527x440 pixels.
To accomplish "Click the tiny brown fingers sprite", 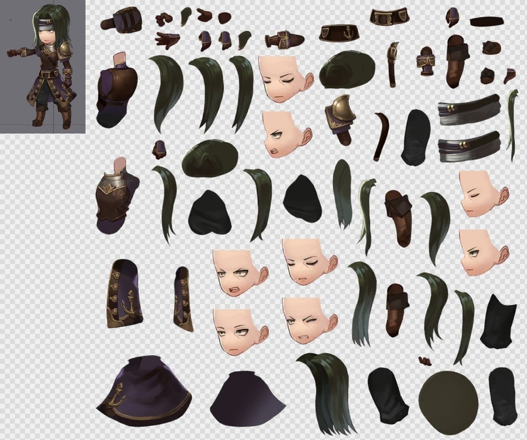I will click(x=425, y=361).
